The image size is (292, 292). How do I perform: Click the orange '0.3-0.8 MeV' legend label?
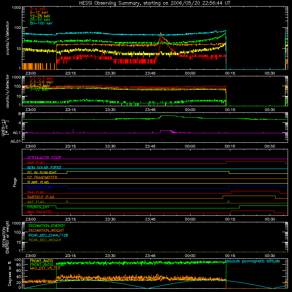42,82
